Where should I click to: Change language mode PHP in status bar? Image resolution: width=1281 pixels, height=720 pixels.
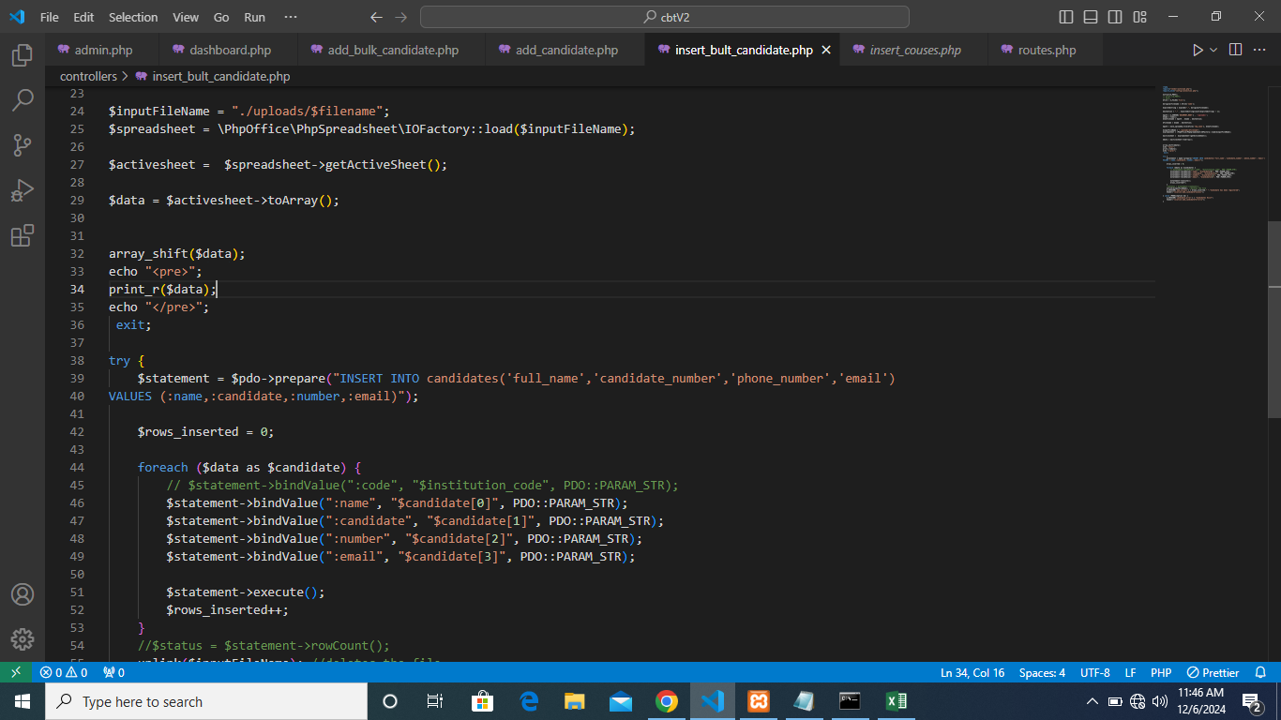(1161, 672)
